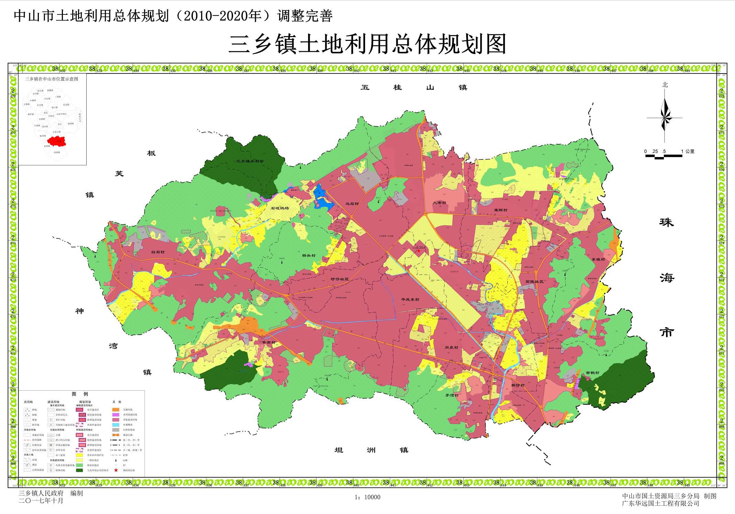Click the 平岚东村 label on the map

[x=410, y=299]
